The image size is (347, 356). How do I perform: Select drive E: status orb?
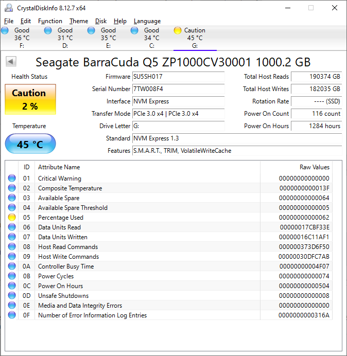pos(91,30)
